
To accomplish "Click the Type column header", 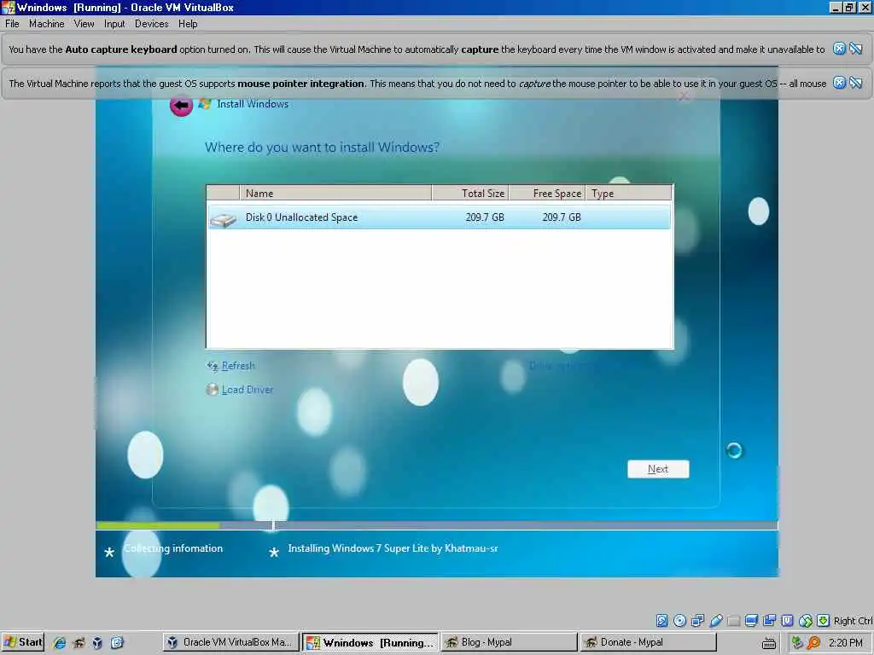I will 629,194.
